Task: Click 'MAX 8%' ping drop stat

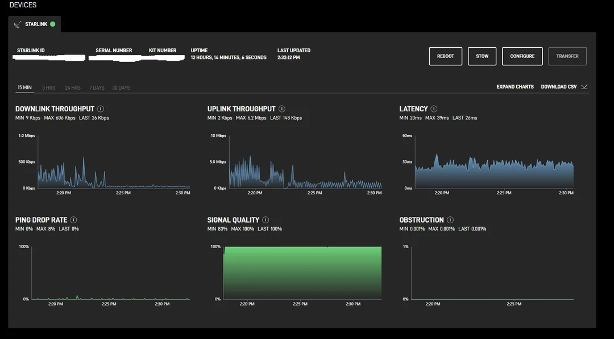Action: click(x=46, y=229)
